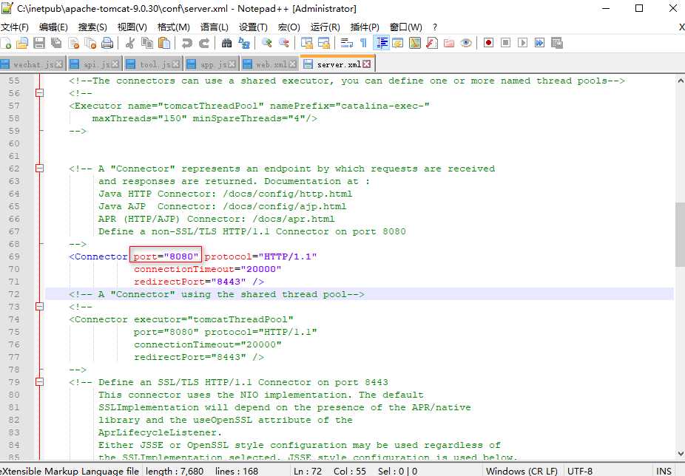The height and width of the screenshot is (476, 685).
Task: Zoom out using the magnifier minus icon
Action: (x=284, y=43)
